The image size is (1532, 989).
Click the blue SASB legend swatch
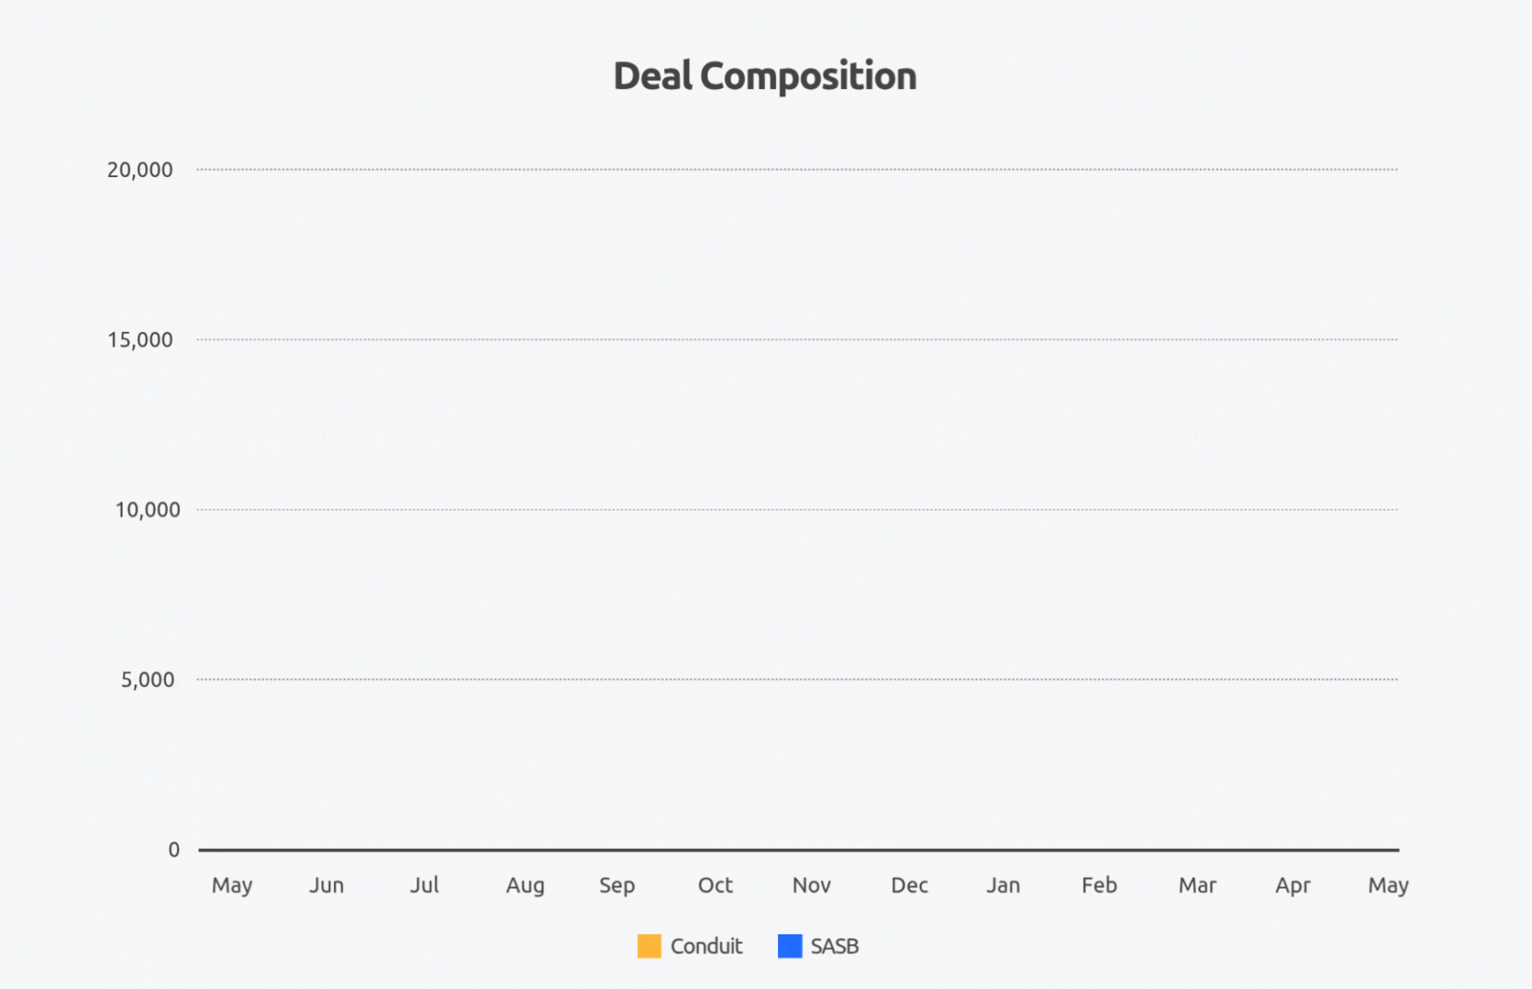pyautogui.click(x=790, y=946)
